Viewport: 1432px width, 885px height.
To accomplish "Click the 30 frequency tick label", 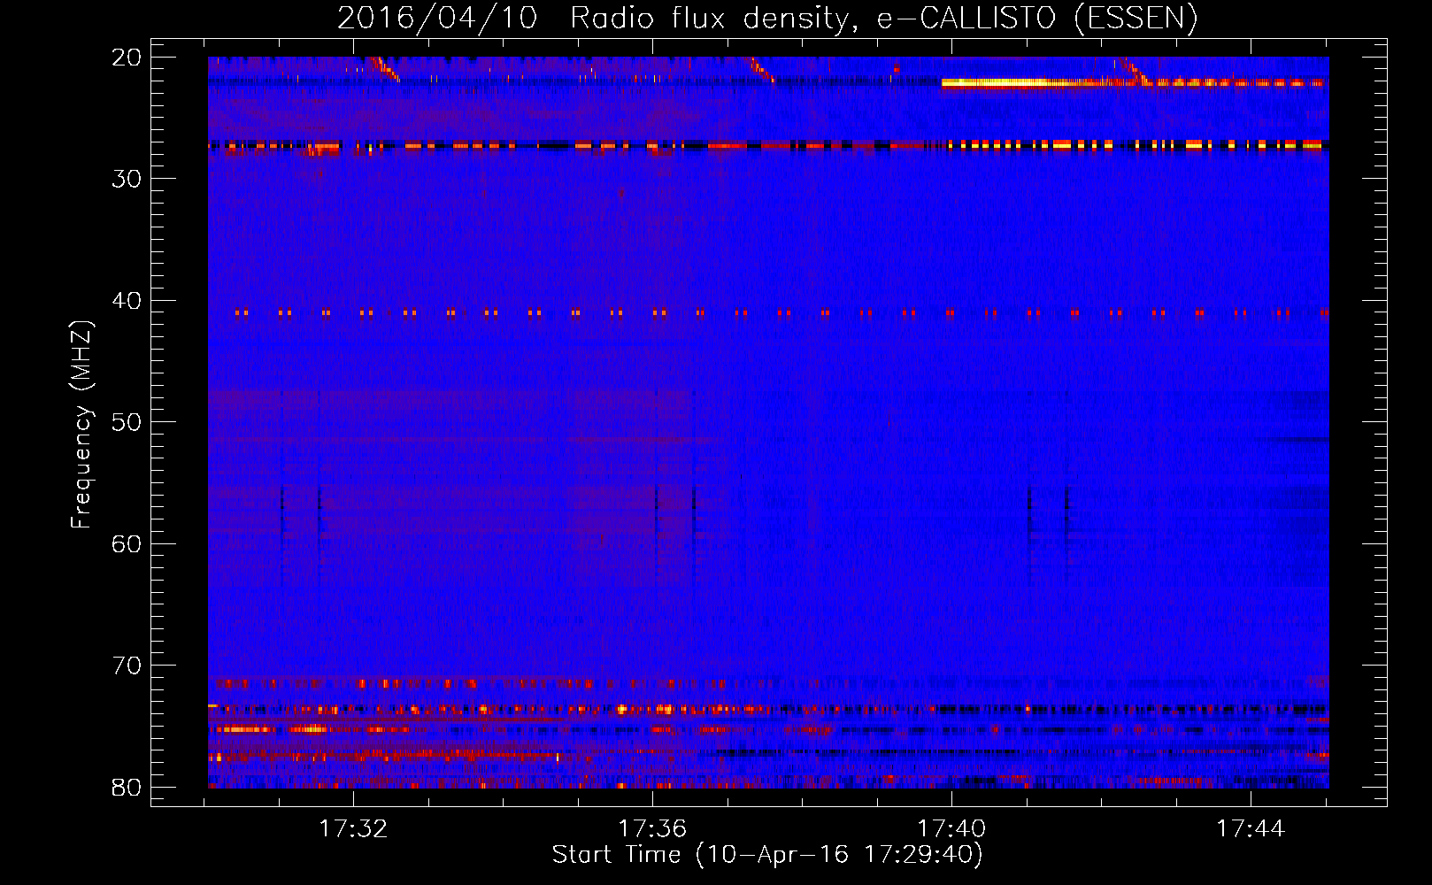I will (x=127, y=179).
